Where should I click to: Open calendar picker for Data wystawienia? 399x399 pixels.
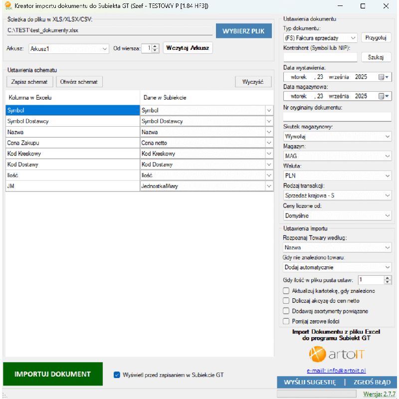384,77
